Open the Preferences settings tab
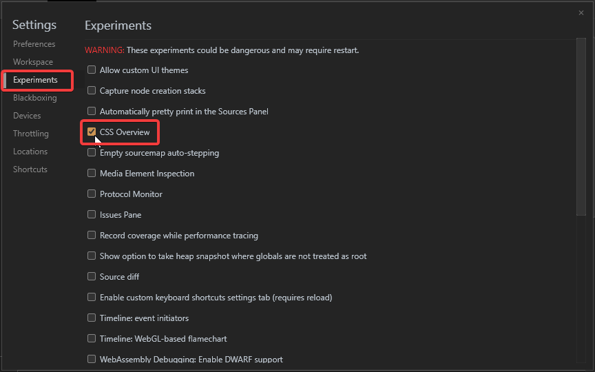 (x=34, y=44)
